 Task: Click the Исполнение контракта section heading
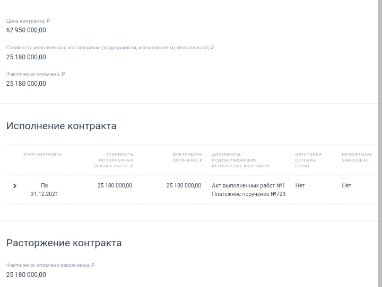61,126
